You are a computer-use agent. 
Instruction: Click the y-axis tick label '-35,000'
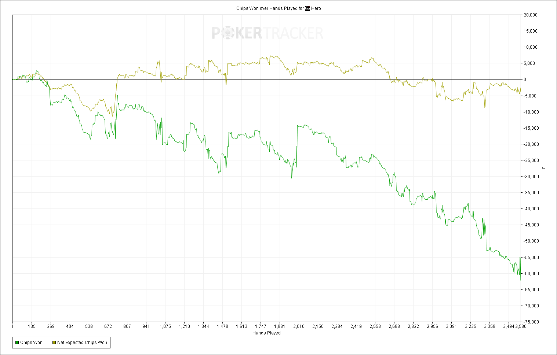[531, 193]
